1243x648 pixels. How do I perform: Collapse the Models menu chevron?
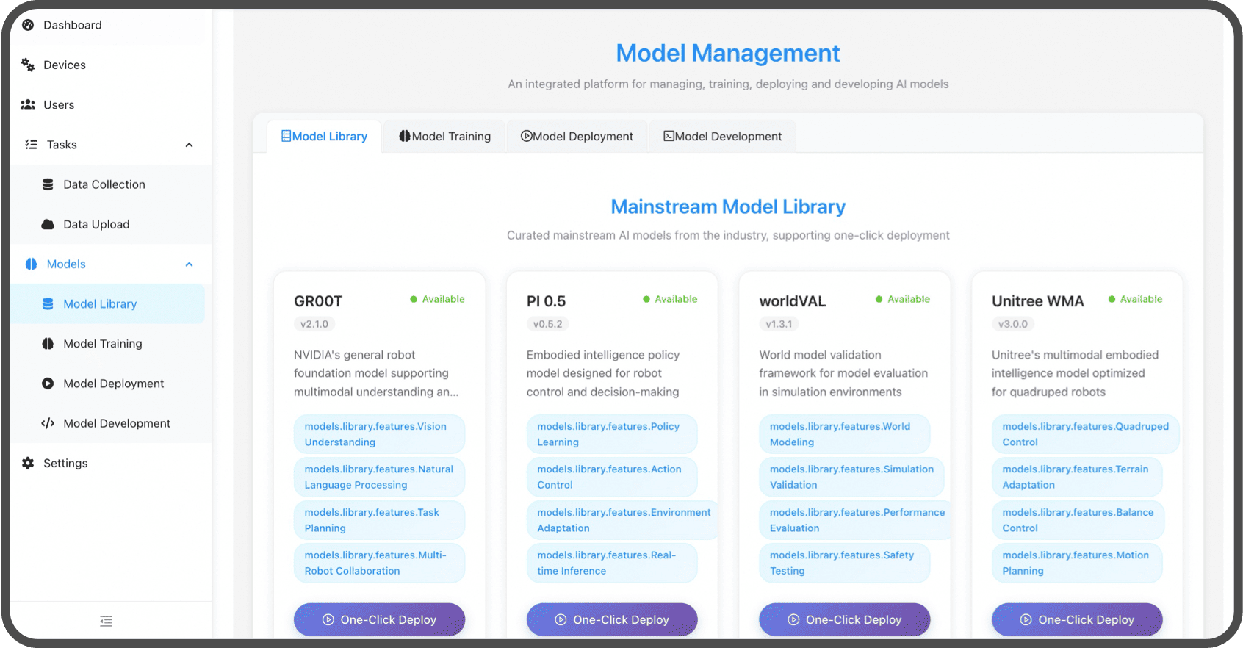189,264
